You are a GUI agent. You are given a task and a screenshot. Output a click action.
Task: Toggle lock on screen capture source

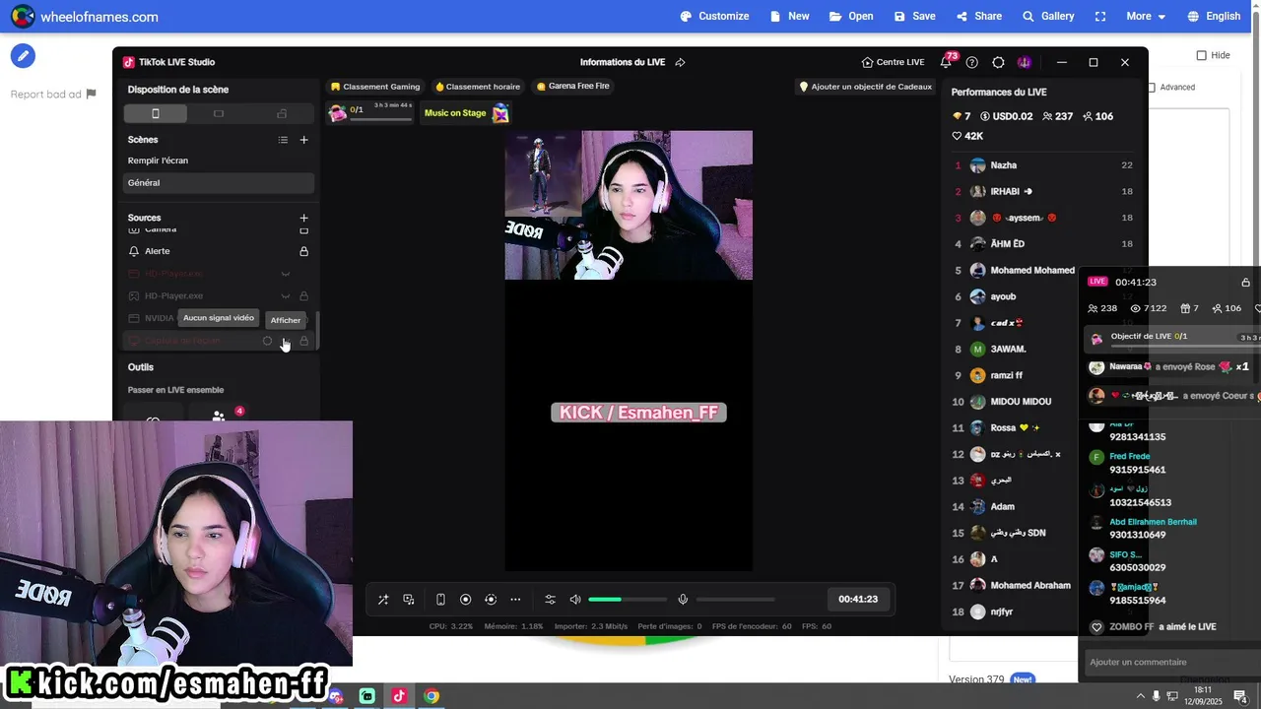tap(303, 341)
